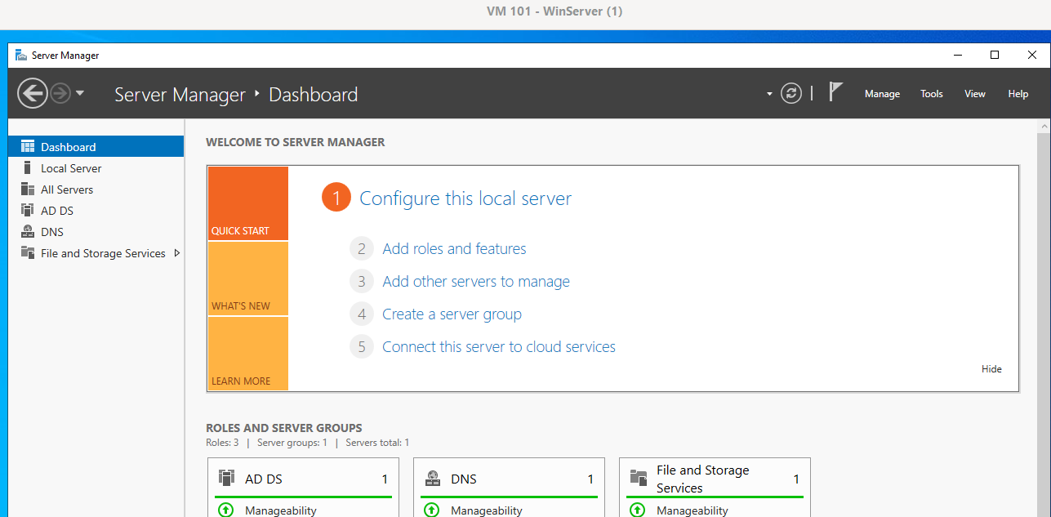
Task: Click the DNS tile icon
Action: pos(433,479)
